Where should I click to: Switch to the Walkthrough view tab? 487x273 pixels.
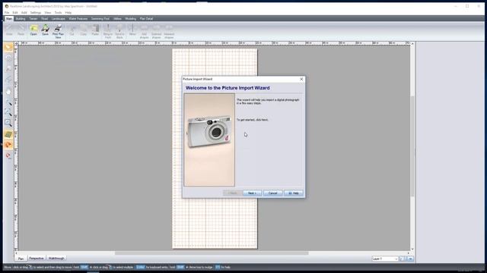(56, 258)
